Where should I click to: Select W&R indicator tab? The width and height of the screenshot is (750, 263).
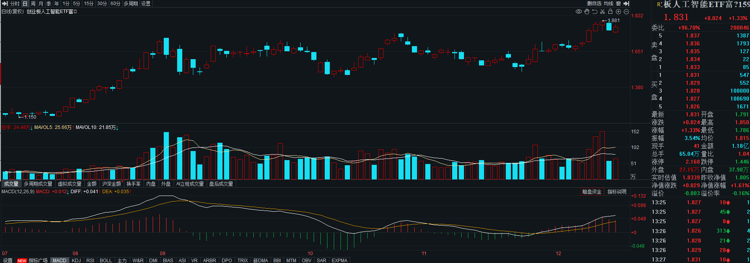(138, 261)
